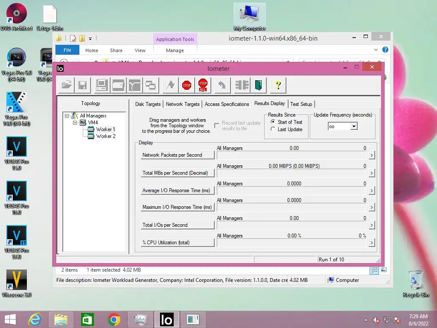Collapse the All Managers tree node

coord(67,115)
